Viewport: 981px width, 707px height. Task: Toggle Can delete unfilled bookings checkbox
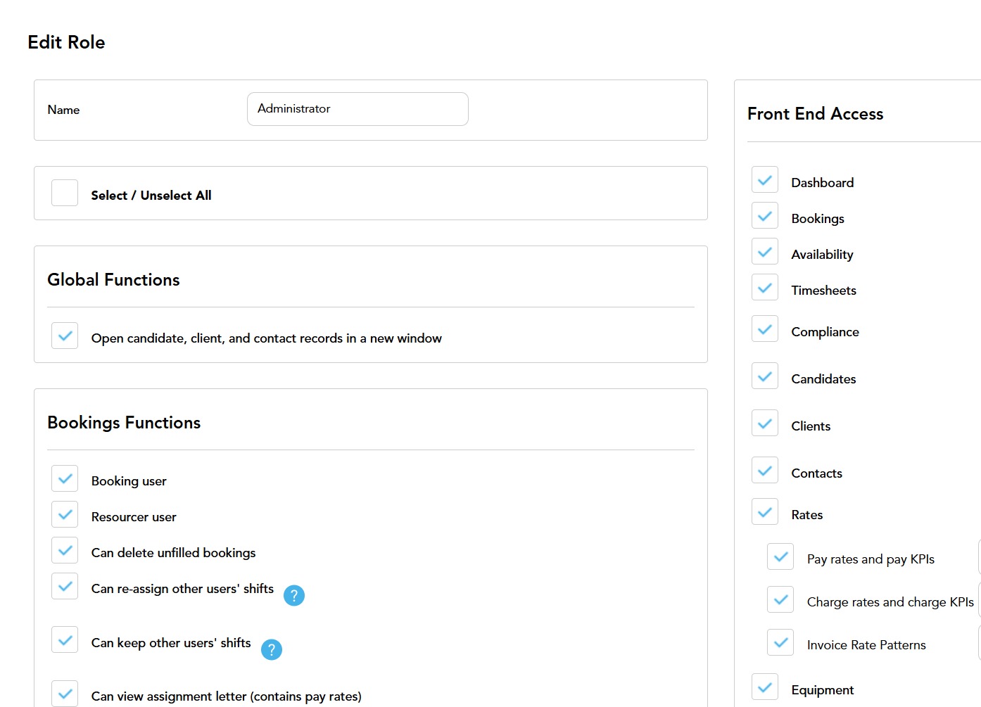tap(65, 551)
